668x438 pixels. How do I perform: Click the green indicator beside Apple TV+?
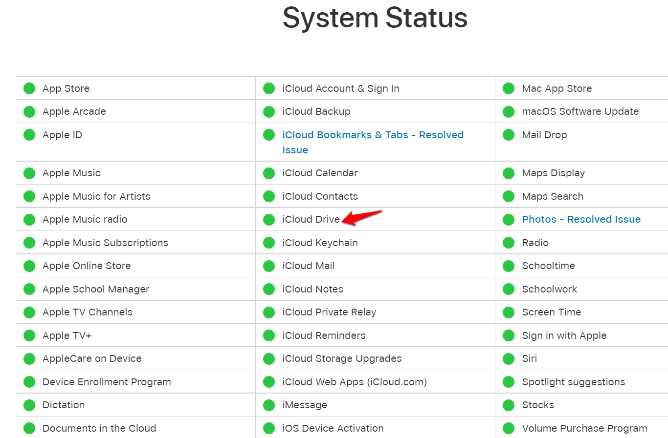coord(29,335)
